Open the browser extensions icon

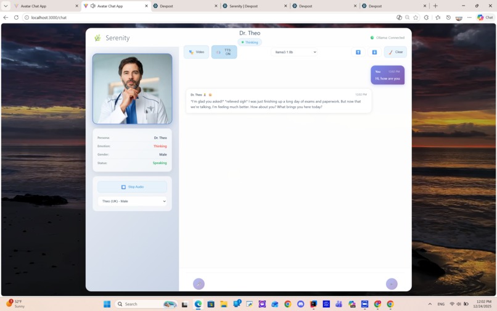click(x=426, y=17)
